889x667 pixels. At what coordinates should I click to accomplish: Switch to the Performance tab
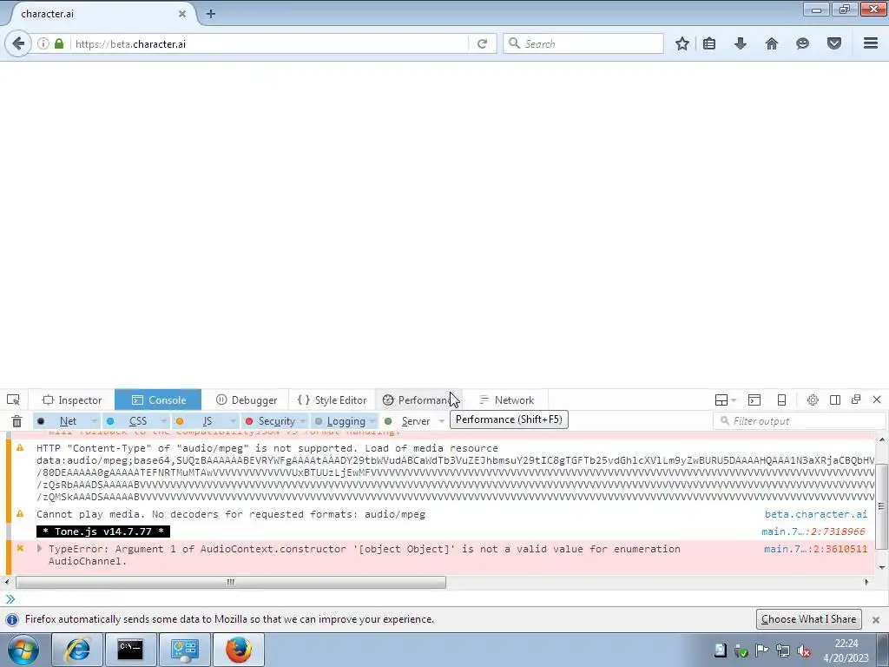pyautogui.click(x=419, y=400)
